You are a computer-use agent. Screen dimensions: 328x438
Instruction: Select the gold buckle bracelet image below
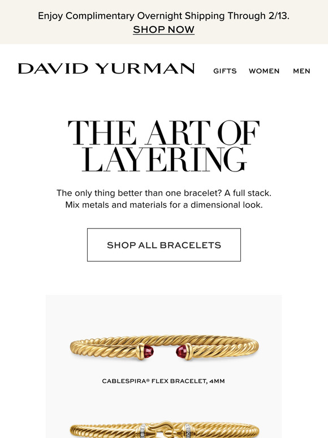(164, 430)
